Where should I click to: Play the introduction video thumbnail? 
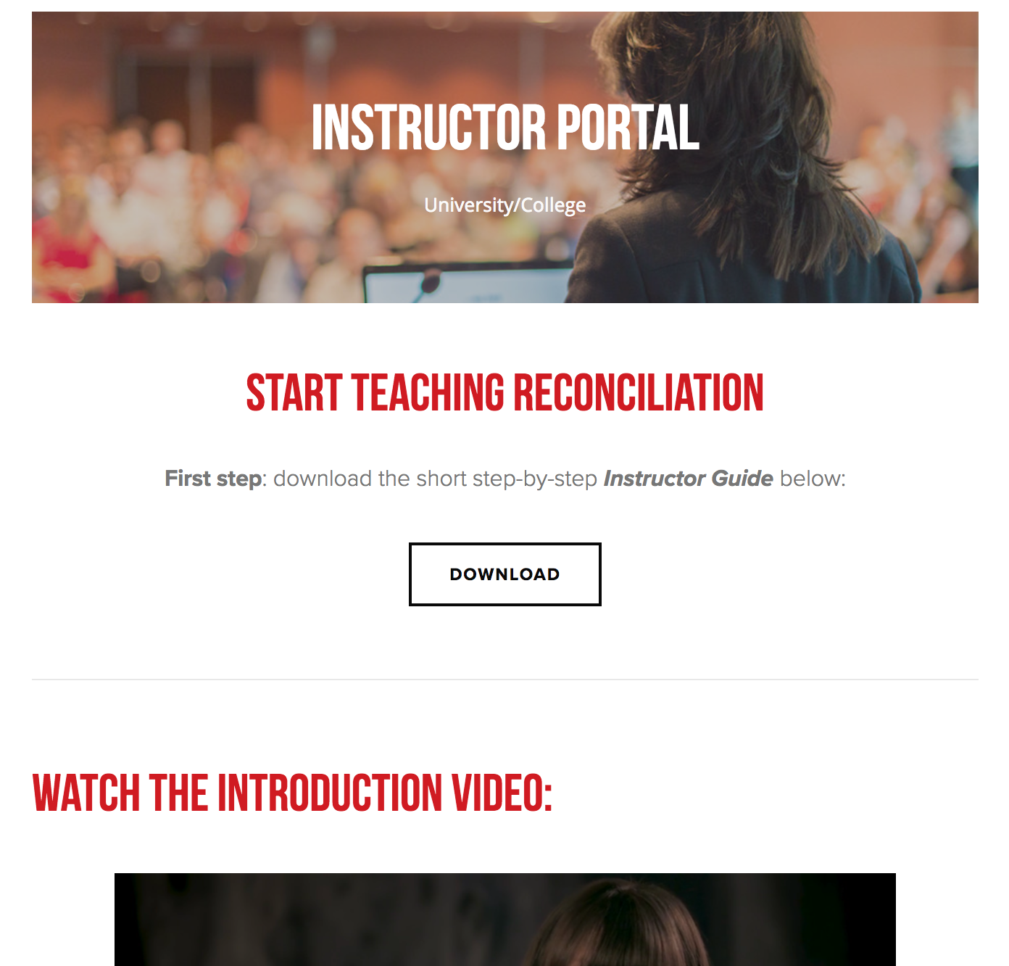(504, 920)
